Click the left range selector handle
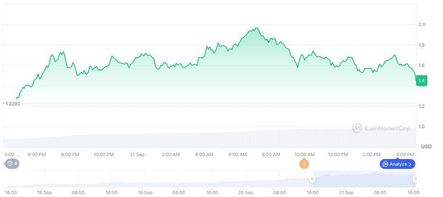 312,179
